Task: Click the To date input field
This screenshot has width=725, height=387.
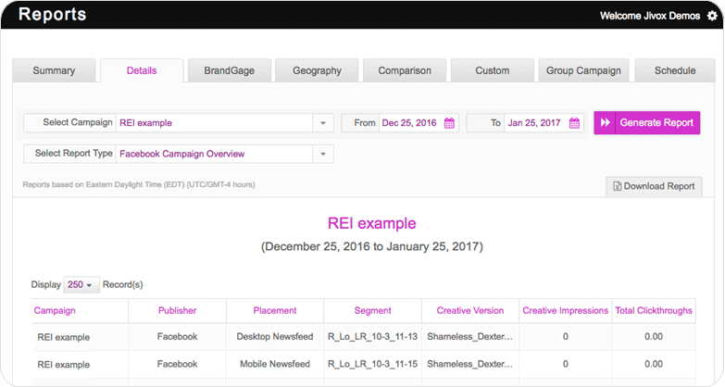Action: pyautogui.click(x=534, y=123)
